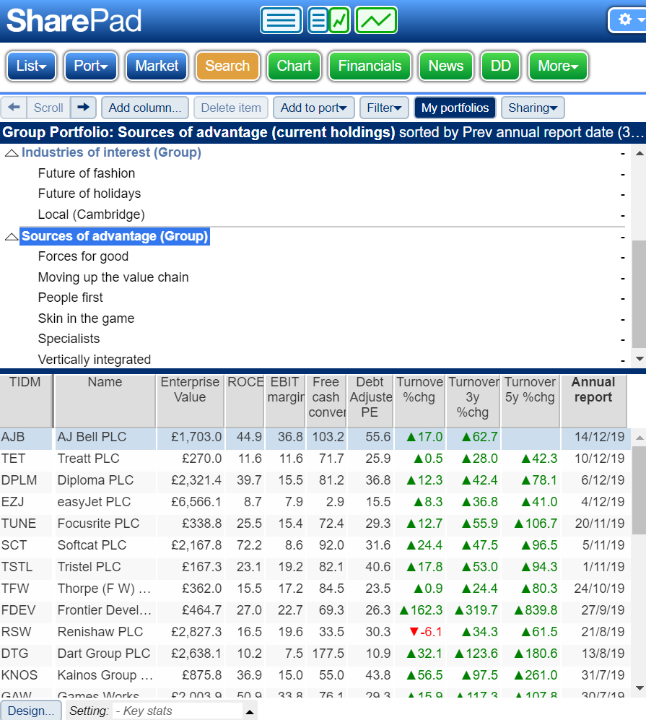Toggle the My portfolios button
646x720 pixels.
coord(455,108)
